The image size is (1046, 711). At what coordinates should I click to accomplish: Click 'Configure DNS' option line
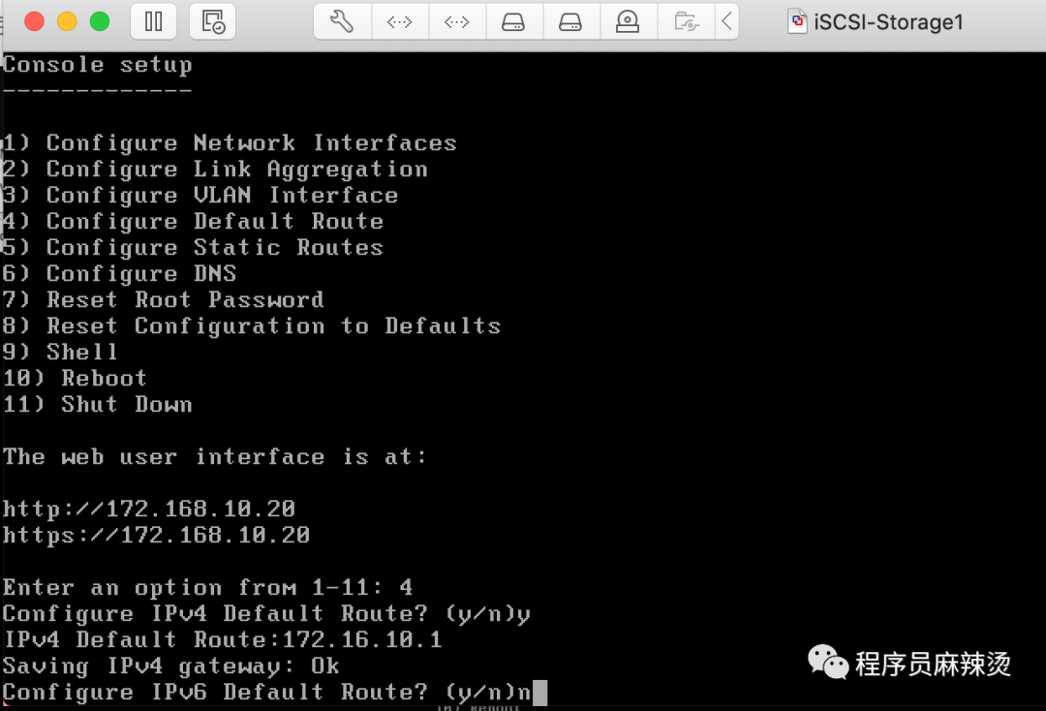click(119, 273)
